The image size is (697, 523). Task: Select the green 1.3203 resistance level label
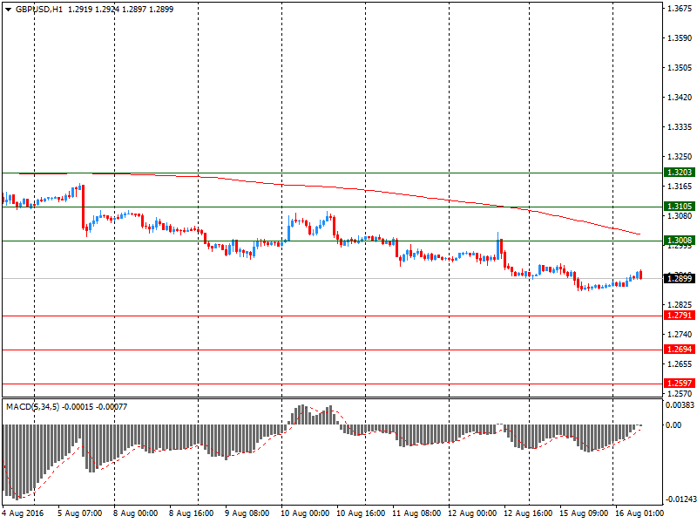pyautogui.click(x=680, y=172)
